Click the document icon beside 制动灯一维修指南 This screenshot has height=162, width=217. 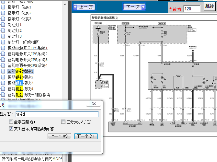tap(3, 42)
